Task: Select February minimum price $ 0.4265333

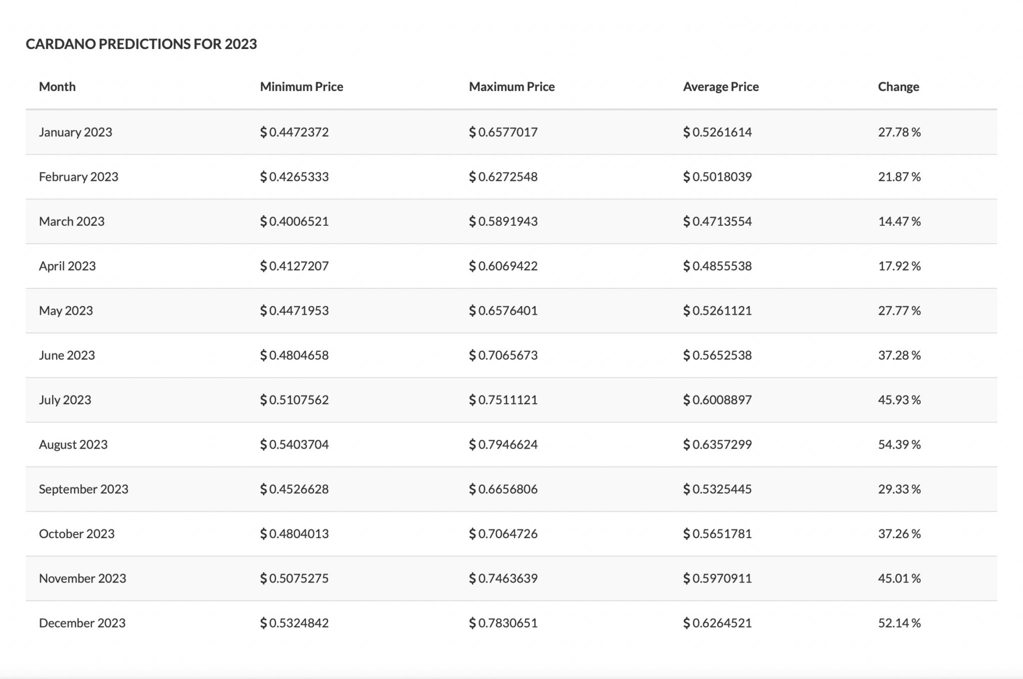Action: [x=295, y=177]
